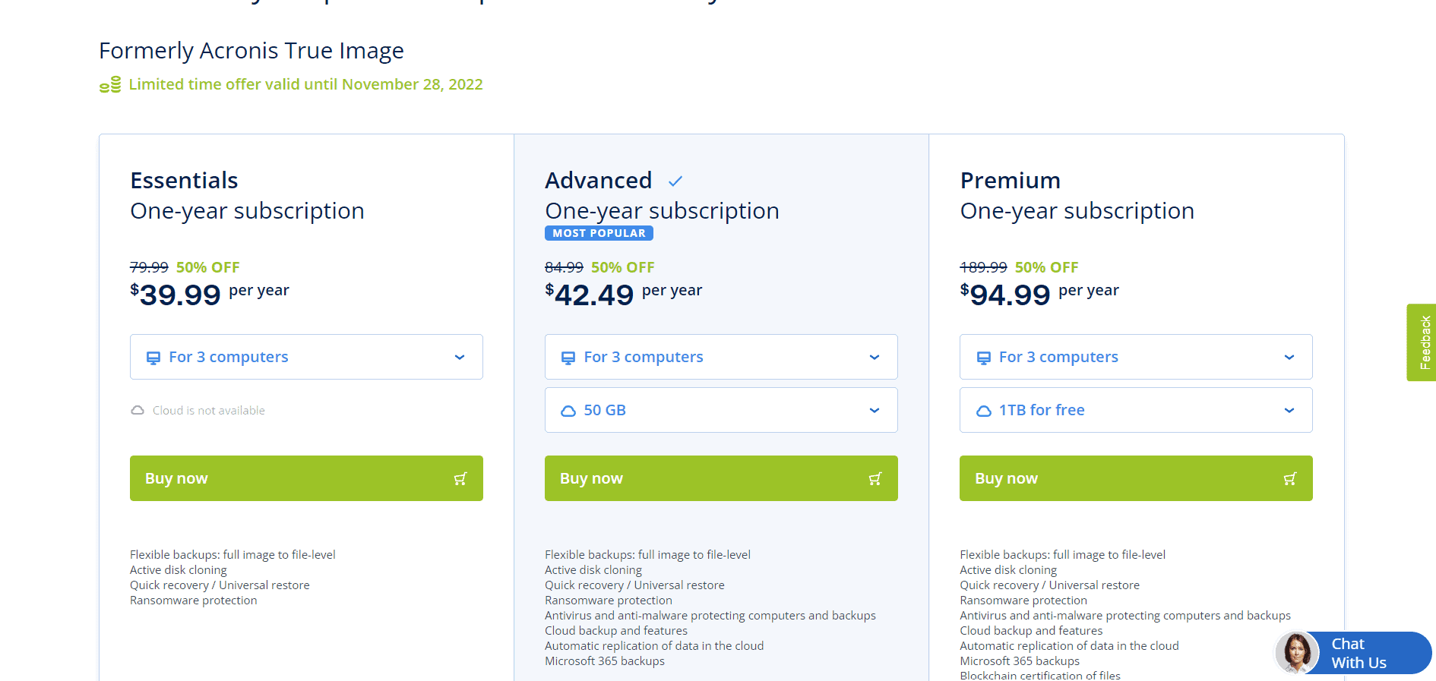Click the cart icon on the Premium Buy now button
Viewport: 1436px width, 681px height.
[x=1289, y=478]
